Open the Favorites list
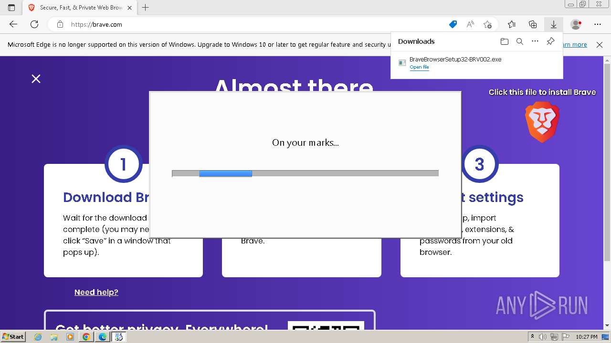 (x=512, y=24)
